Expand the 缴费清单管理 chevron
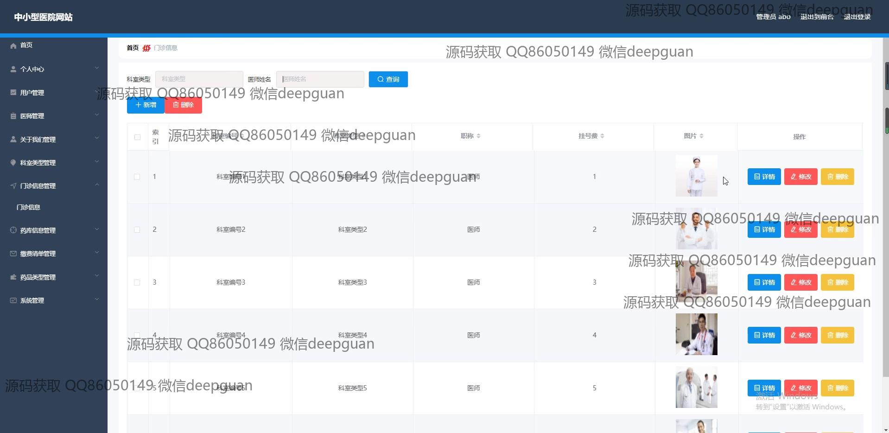 click(97, 252)
